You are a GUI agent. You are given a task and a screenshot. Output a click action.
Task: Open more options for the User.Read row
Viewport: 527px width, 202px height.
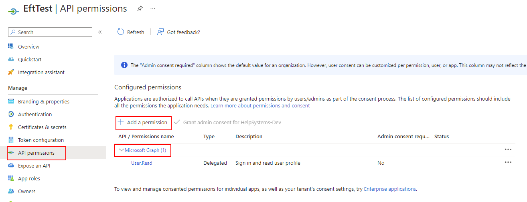508,162
